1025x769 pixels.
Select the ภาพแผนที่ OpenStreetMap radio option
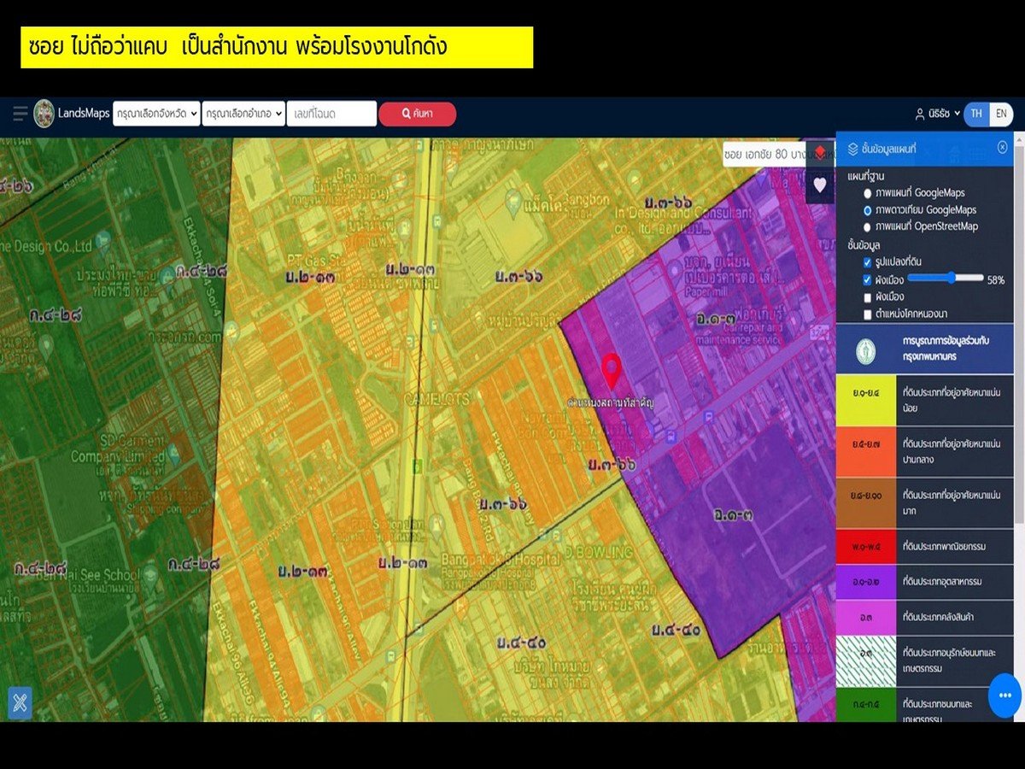pos(868,227)
